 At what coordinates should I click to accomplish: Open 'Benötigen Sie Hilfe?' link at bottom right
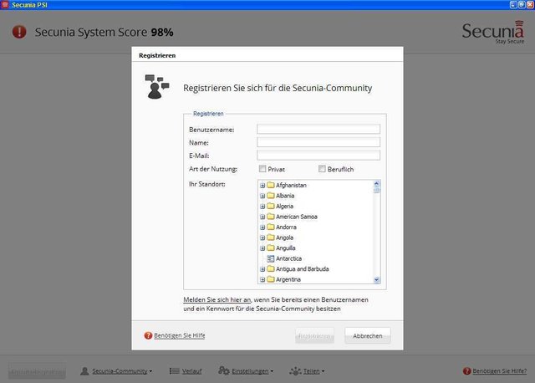point(500,370)
